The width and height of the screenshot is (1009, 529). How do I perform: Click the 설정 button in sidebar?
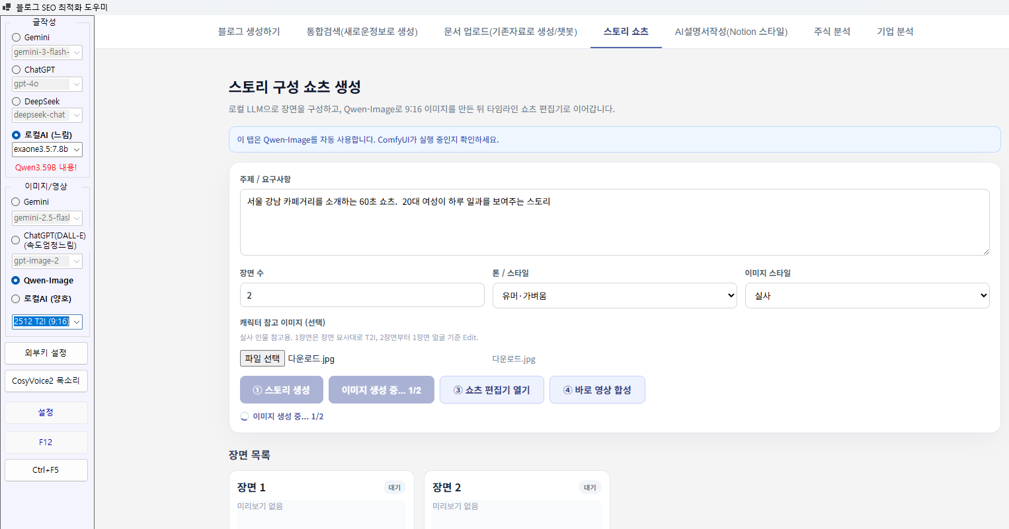pos(46,413)
